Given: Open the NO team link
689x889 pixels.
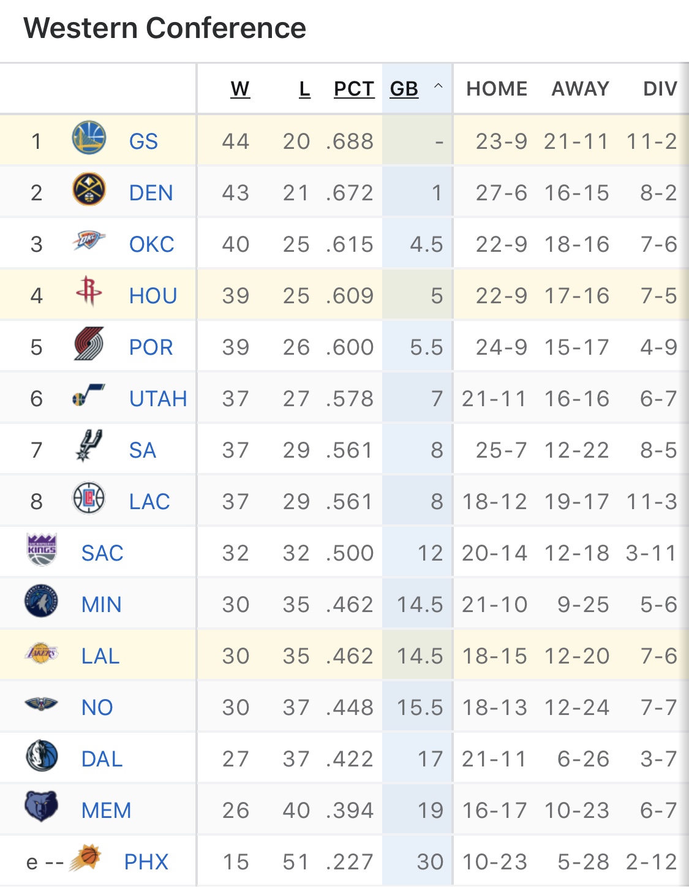Looking at the screenshot, I should (x=97, y=708).
